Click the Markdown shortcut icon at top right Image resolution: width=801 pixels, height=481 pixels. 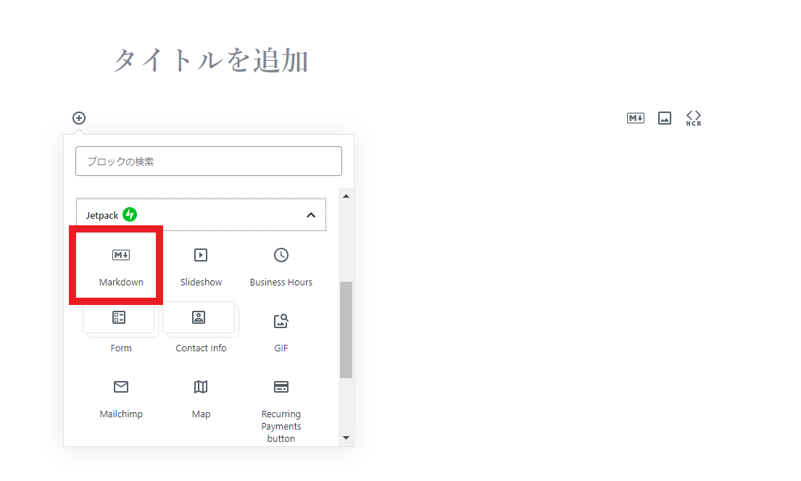(x=635, y=118)
